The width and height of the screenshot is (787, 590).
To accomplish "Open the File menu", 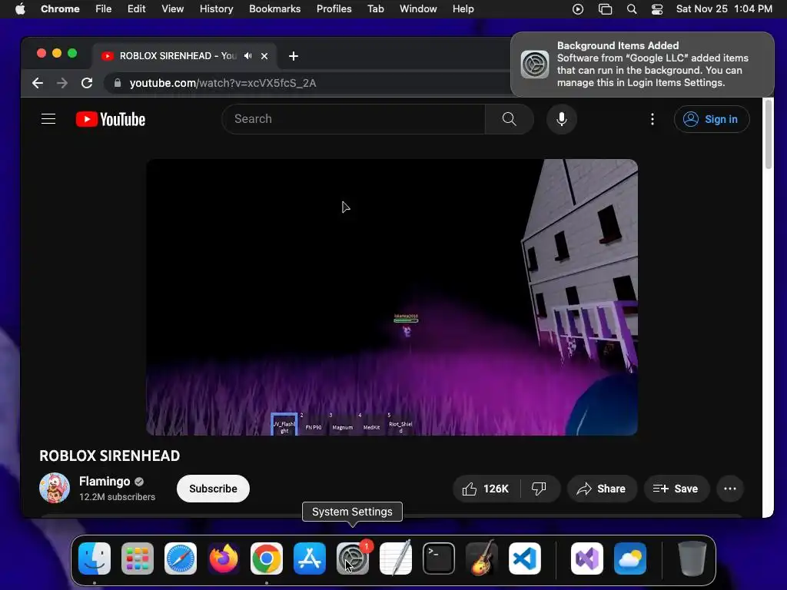I will click(104, 9).
